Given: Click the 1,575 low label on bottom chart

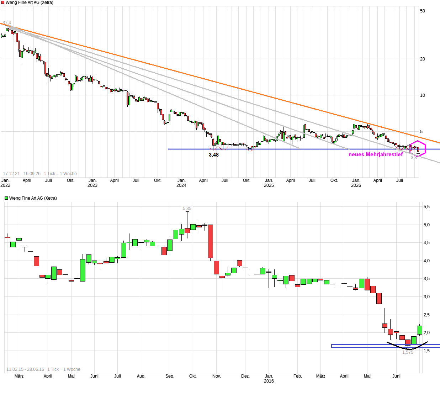Looking at the screenshot, I should point(408,352).
